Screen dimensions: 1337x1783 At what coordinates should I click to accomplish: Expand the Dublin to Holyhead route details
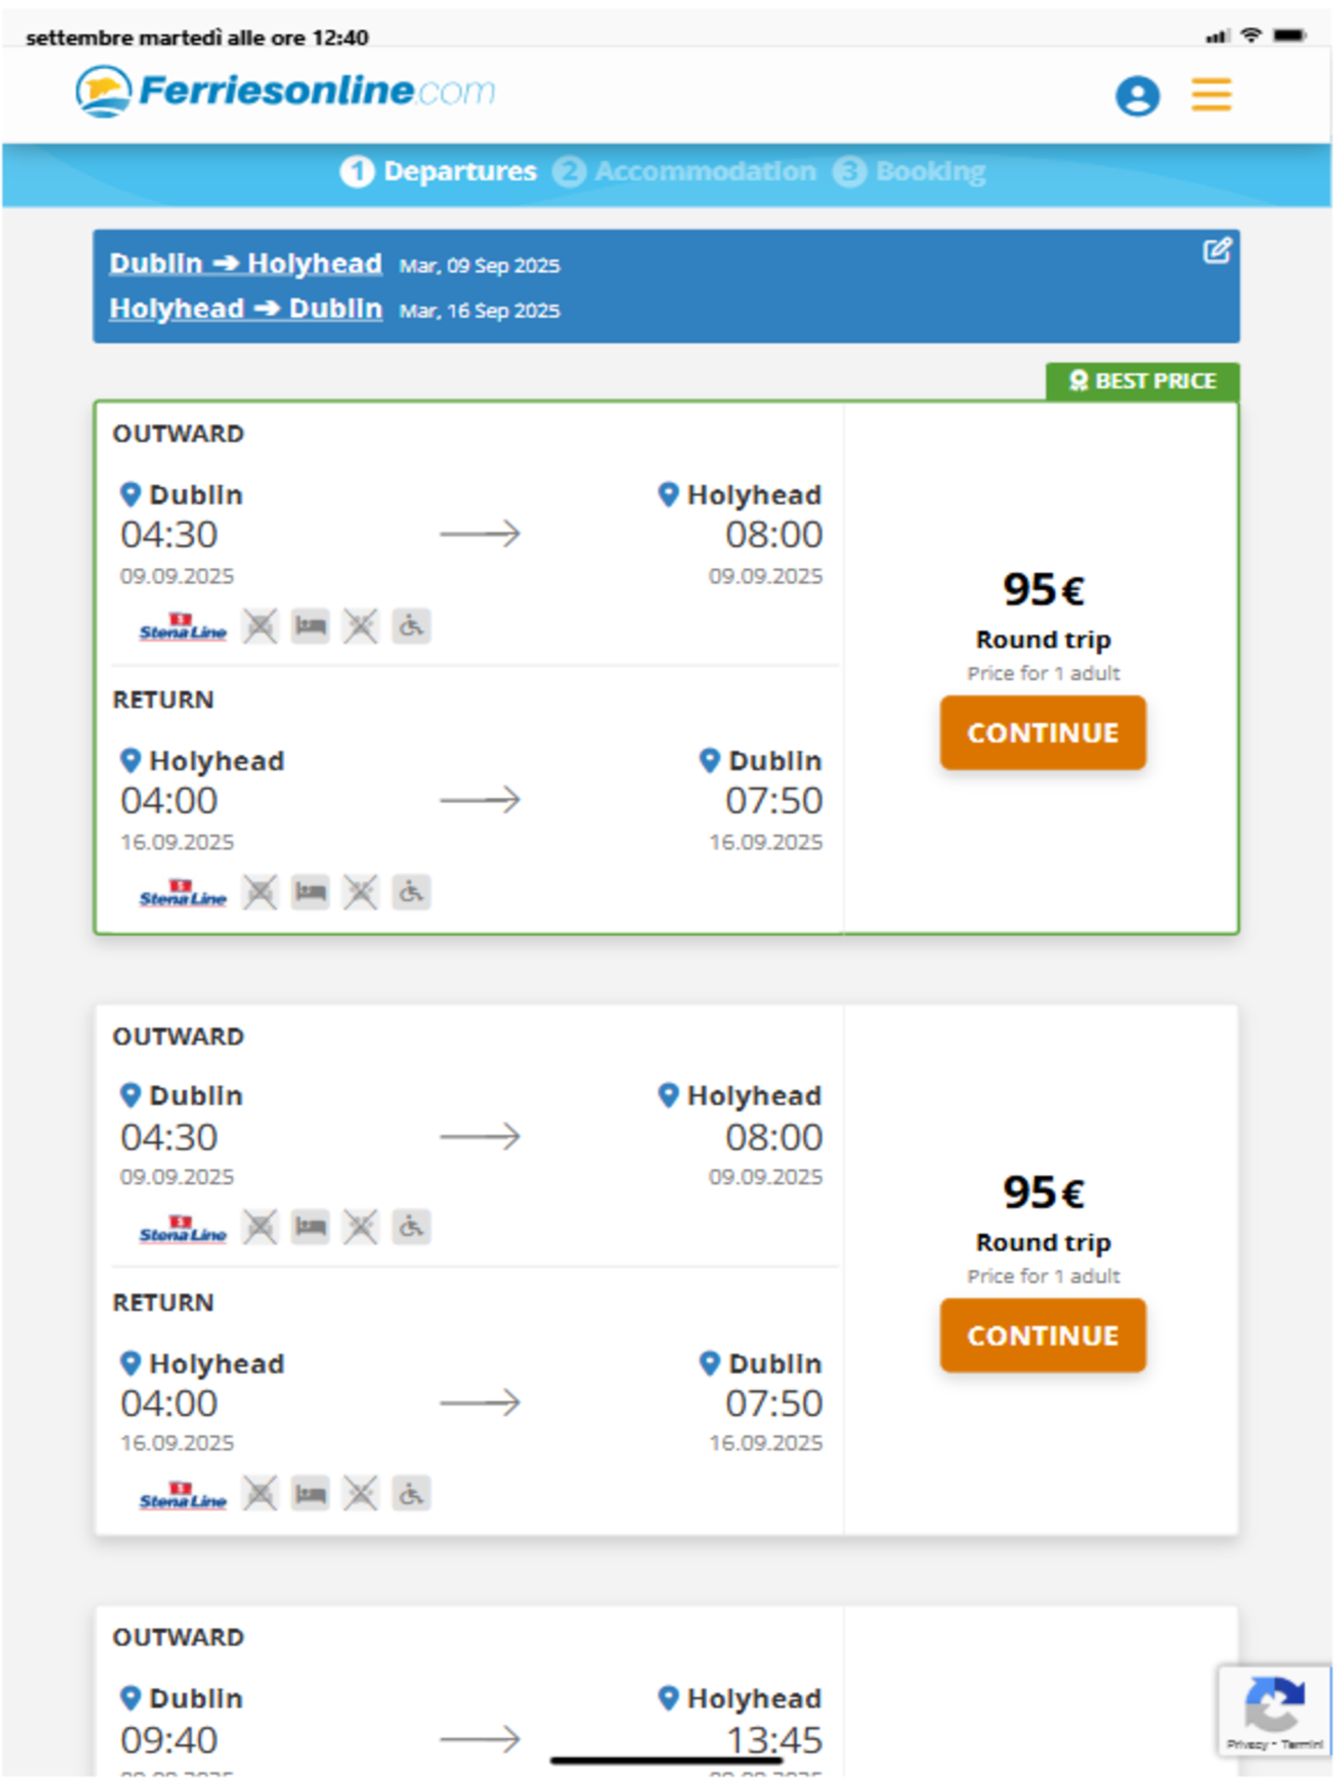coord(246,263)
